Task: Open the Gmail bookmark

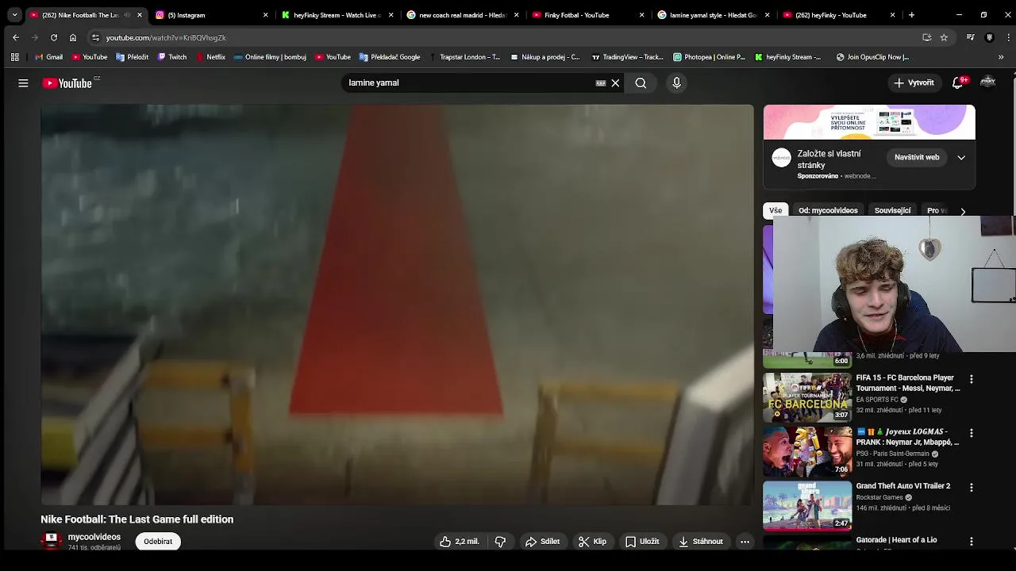Action: point(48,57)
